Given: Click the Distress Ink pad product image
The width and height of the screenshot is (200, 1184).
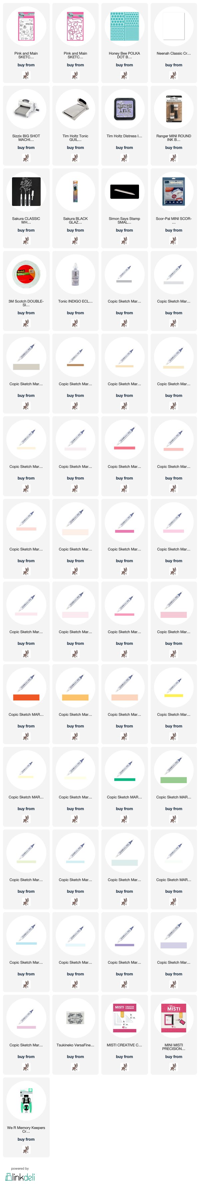Looking at the screenshot, I should (x=125, y=109).
